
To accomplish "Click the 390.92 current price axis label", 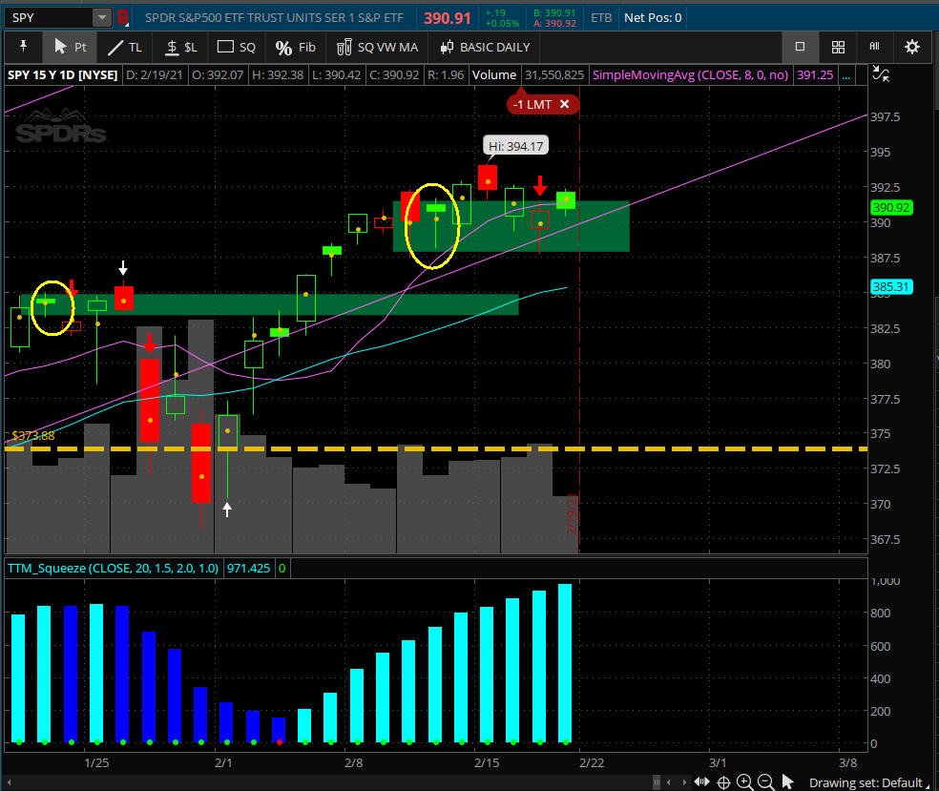I will click(x=890, y=208).
